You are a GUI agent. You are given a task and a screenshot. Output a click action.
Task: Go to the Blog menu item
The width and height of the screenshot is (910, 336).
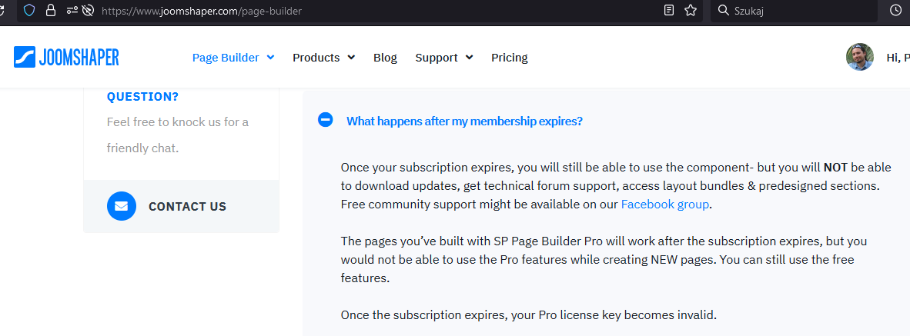(x=385, y=58)
